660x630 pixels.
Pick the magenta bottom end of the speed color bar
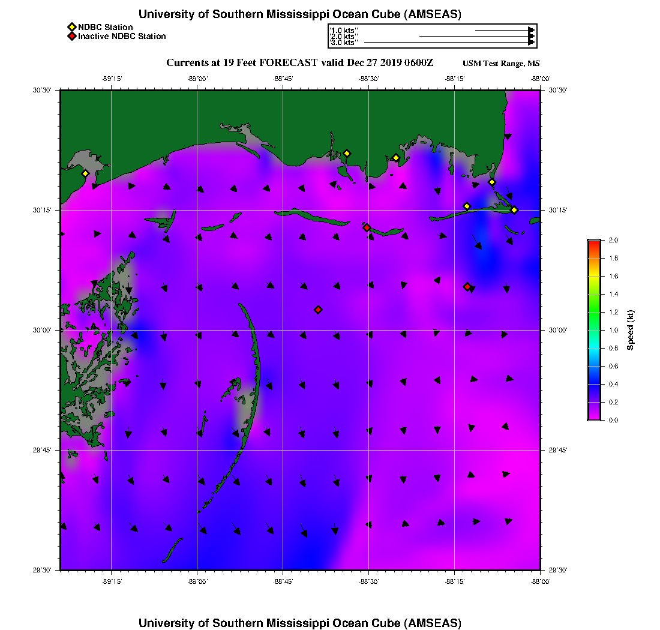pyautogui.click(x=593, y=418)
